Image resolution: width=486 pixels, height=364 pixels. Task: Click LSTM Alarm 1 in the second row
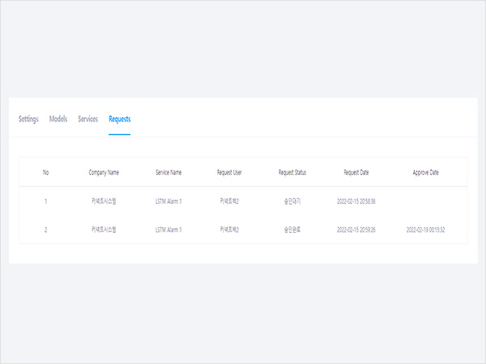point(168,230)
